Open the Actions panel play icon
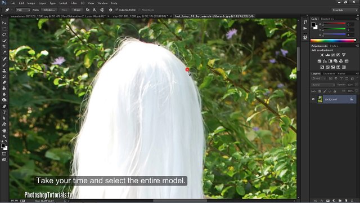360x203 pixels. click(305, 29)
